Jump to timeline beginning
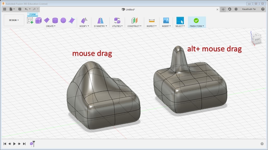Viewport: 275px width, 150px height. point(5,144)
